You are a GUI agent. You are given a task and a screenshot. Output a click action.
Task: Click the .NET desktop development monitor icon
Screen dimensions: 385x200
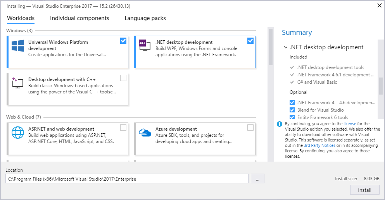pyautogui.click(x=145, y=45)
